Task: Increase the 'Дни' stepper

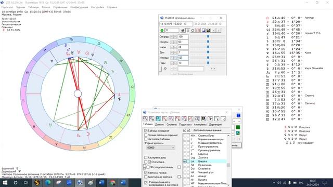Action: tap(175, 52)
